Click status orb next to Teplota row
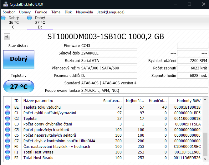 coord(8,119)
